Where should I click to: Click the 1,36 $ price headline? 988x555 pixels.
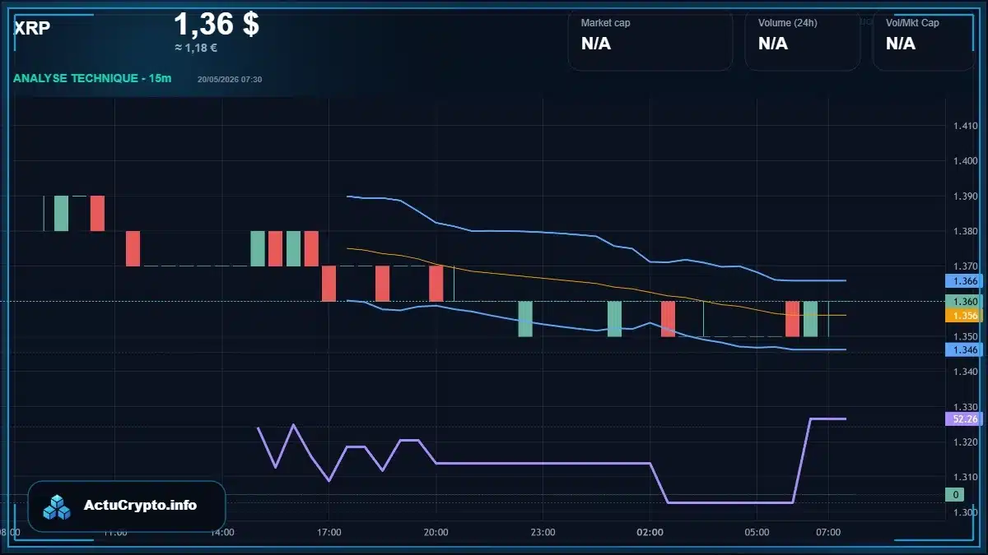(217, 24)
